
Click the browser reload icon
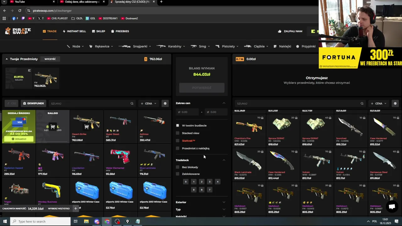click(20, 10)
